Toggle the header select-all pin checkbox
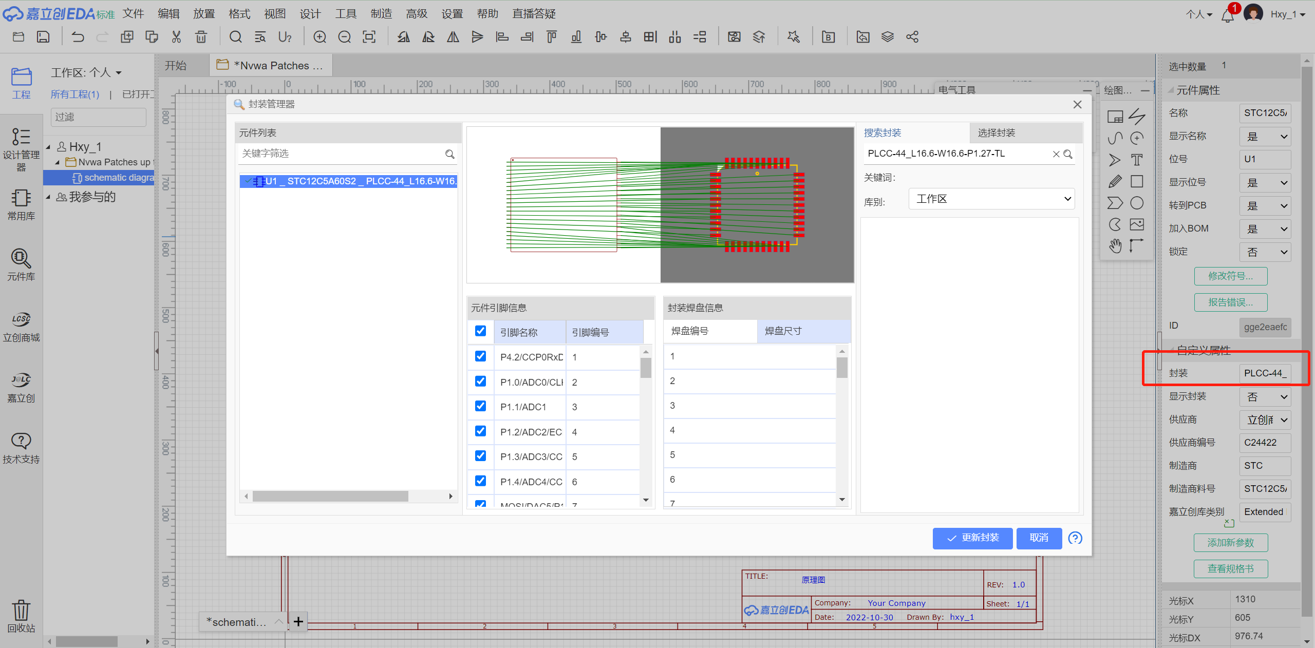 (x=480, y=331)
